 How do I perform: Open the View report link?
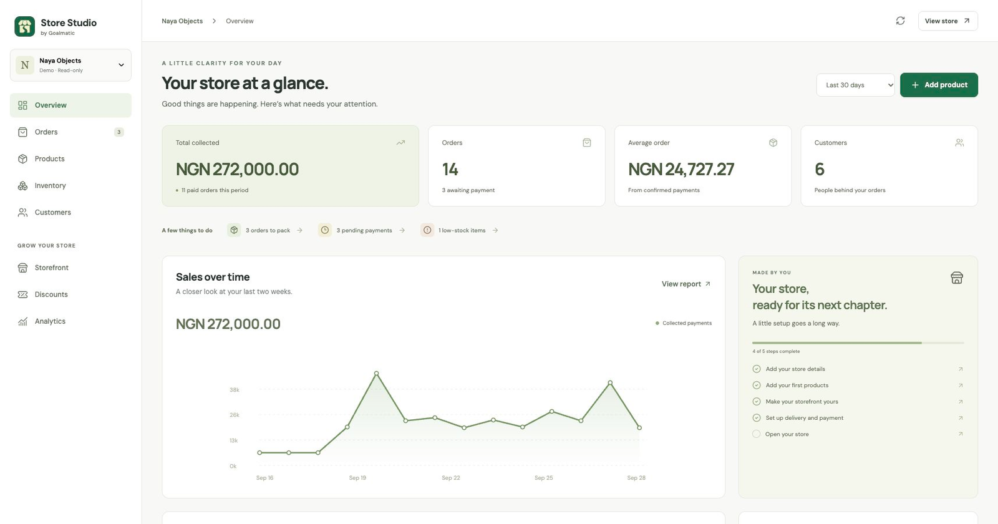[686, 284]
